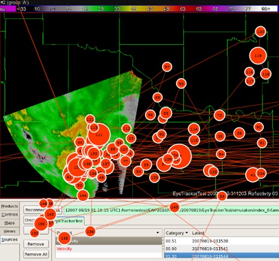Image resolution: width=279 pixels, height=261 pixels.
Task: Click the timestamp 20070819-011541
Action: [210, 249]
